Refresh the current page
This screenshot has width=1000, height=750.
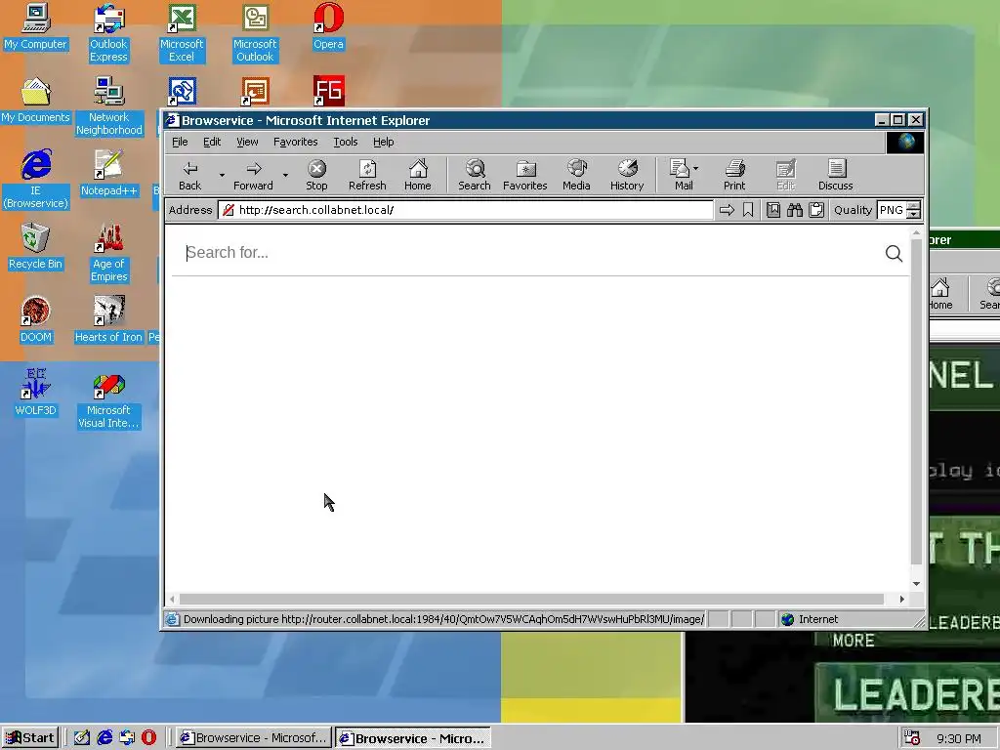367,176
